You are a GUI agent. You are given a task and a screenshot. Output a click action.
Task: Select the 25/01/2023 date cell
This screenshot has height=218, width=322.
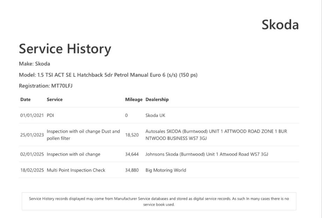tap(32, 135)
